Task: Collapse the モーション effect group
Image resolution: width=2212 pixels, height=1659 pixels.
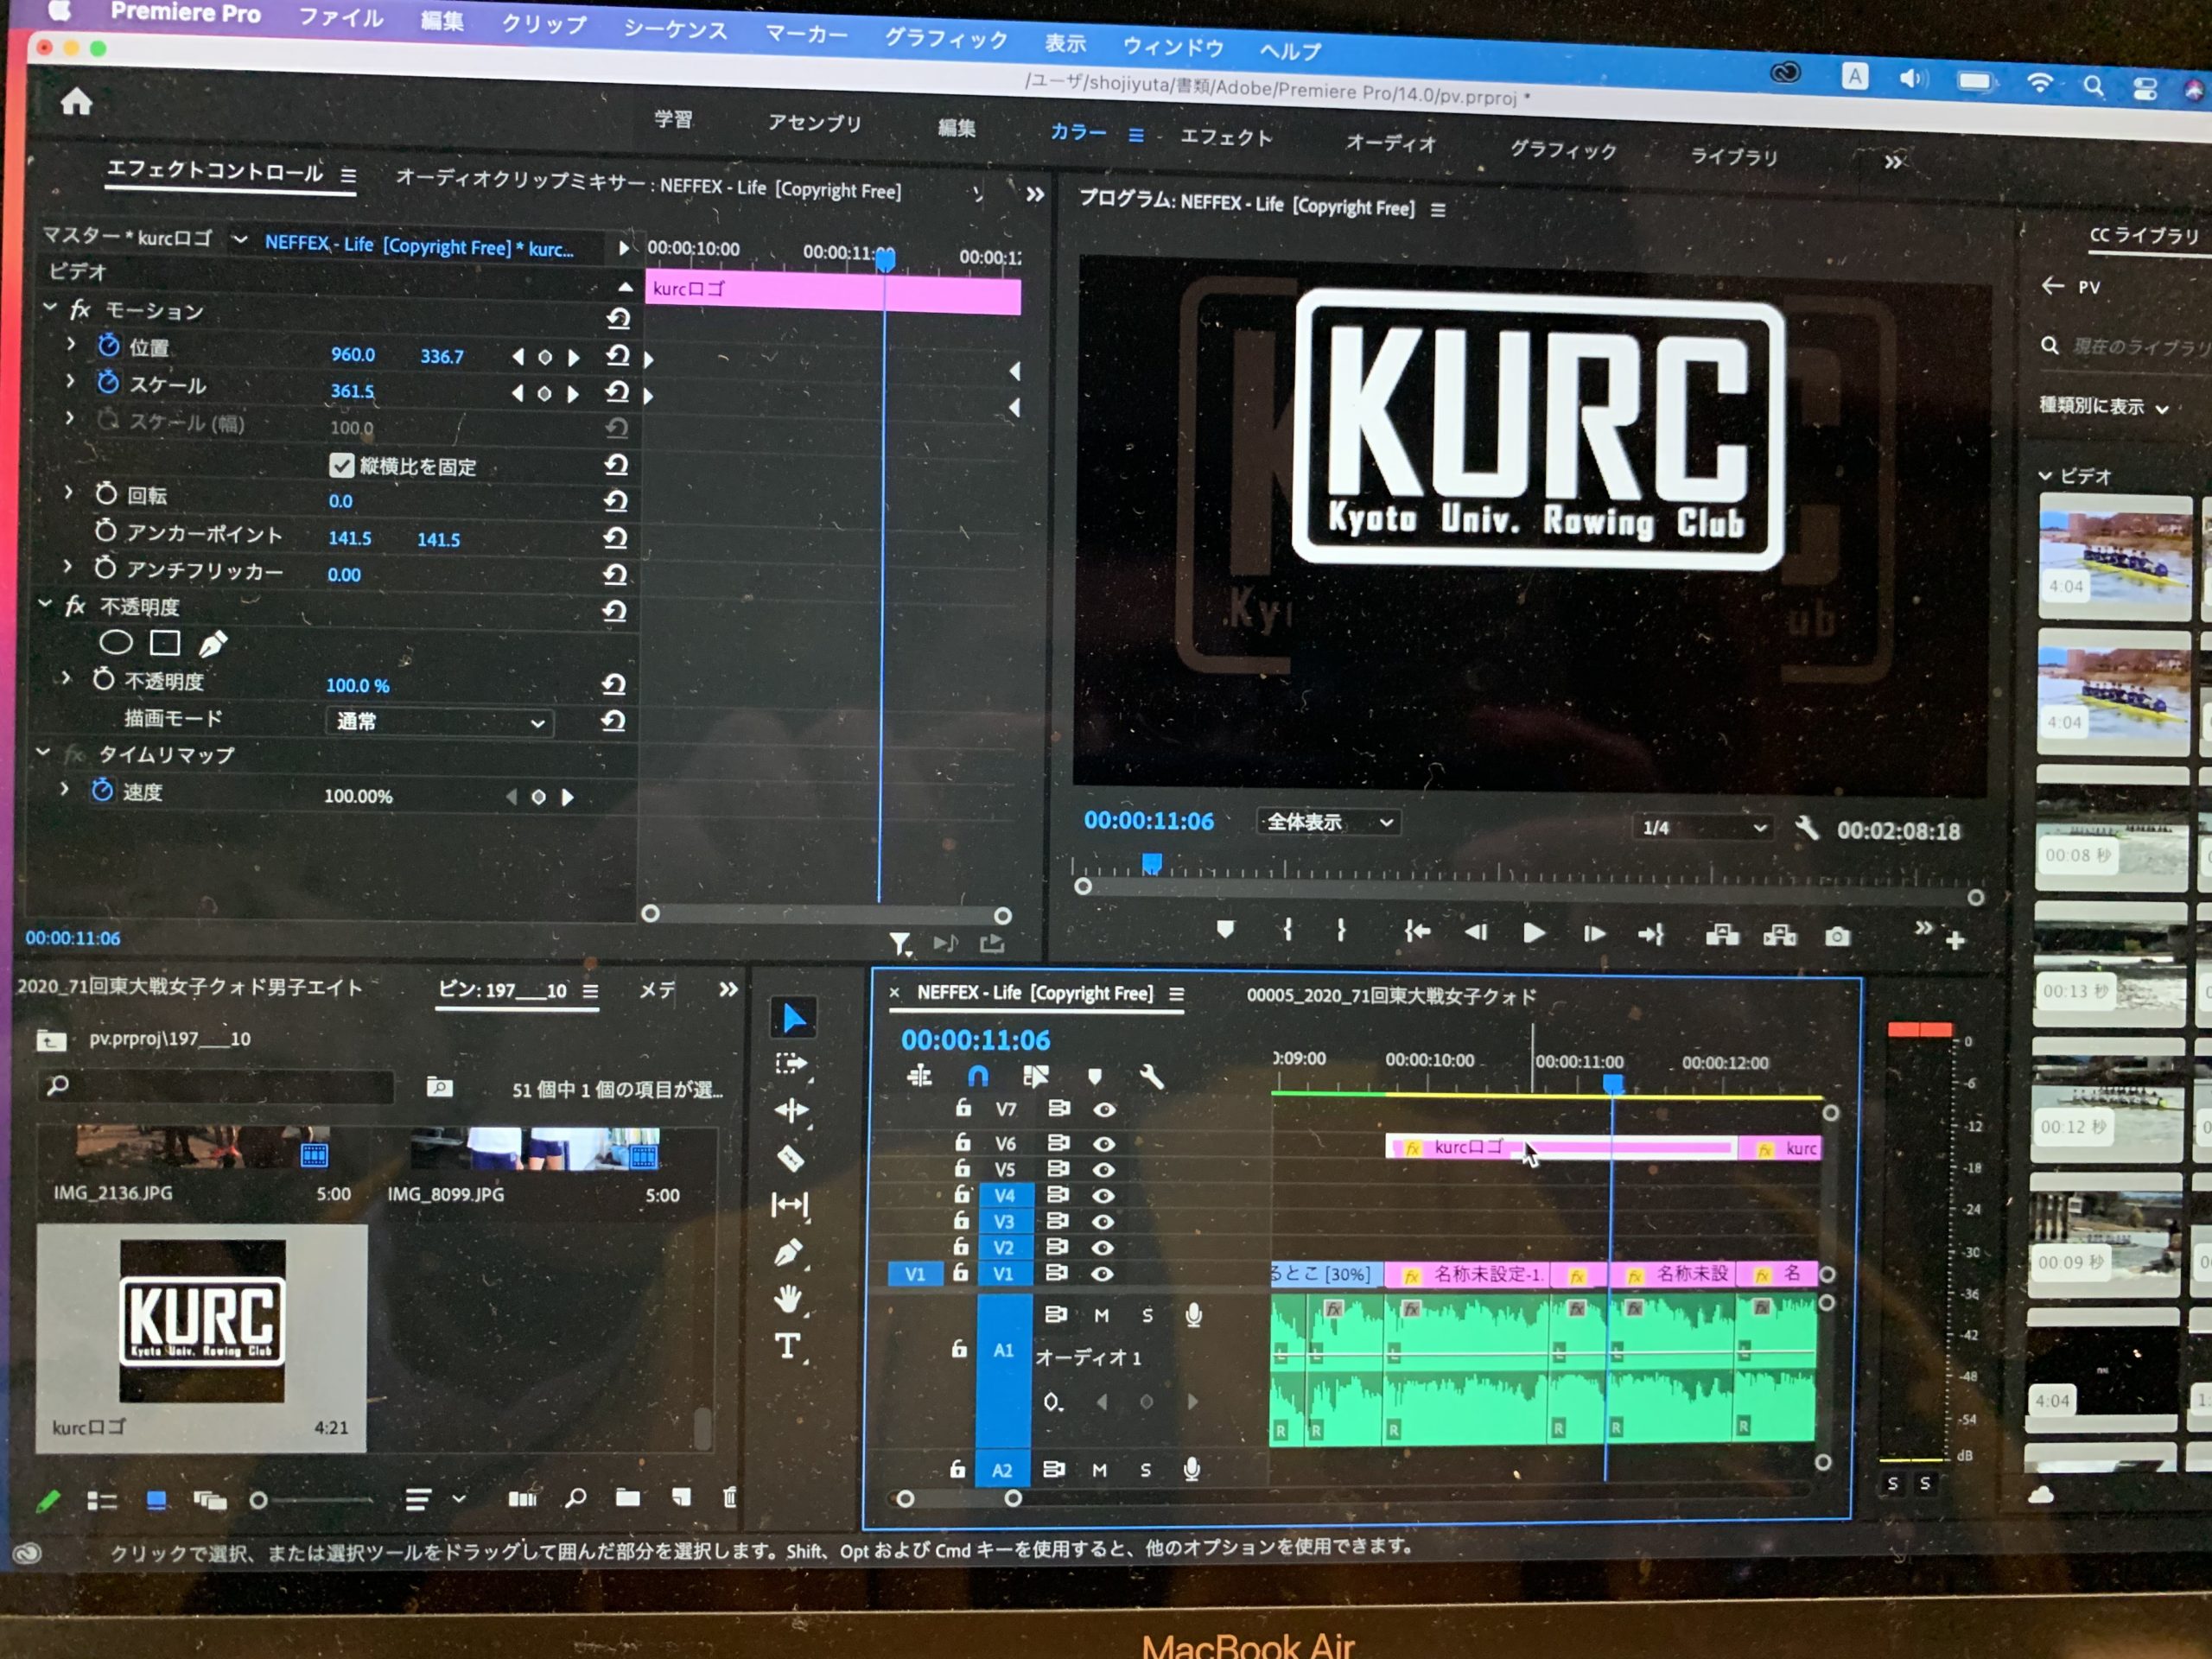Action: tap(50, 308)
